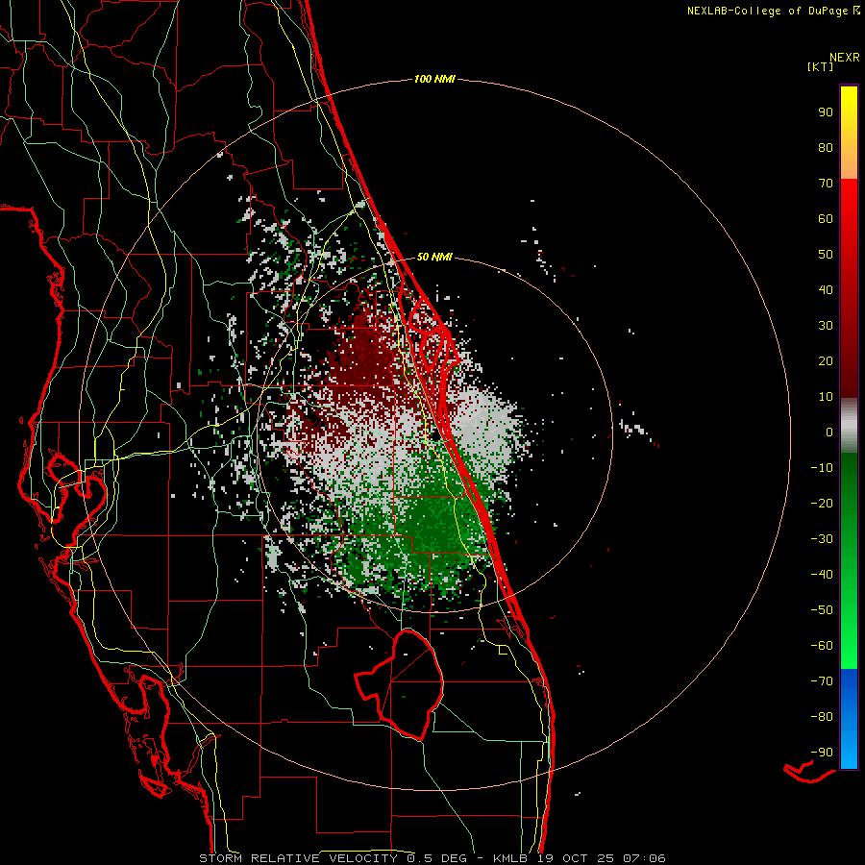
Task: Click the 30 value on velocity scale
Action: (x=826, y=326)
